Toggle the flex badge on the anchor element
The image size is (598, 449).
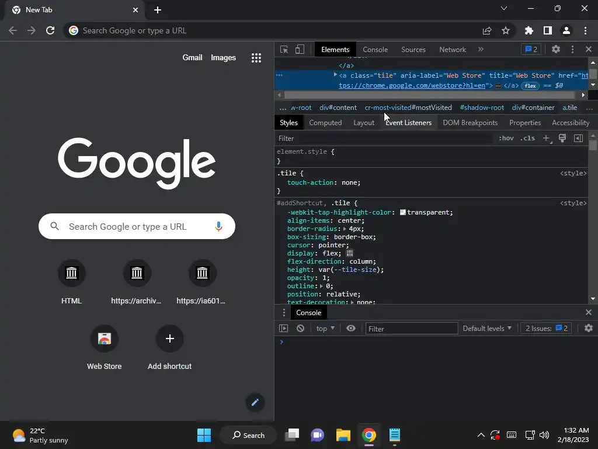tap(530, 86)
